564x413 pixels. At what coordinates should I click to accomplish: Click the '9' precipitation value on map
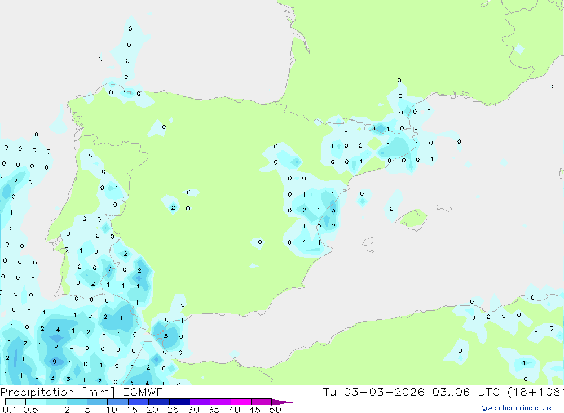coord(54,362)
